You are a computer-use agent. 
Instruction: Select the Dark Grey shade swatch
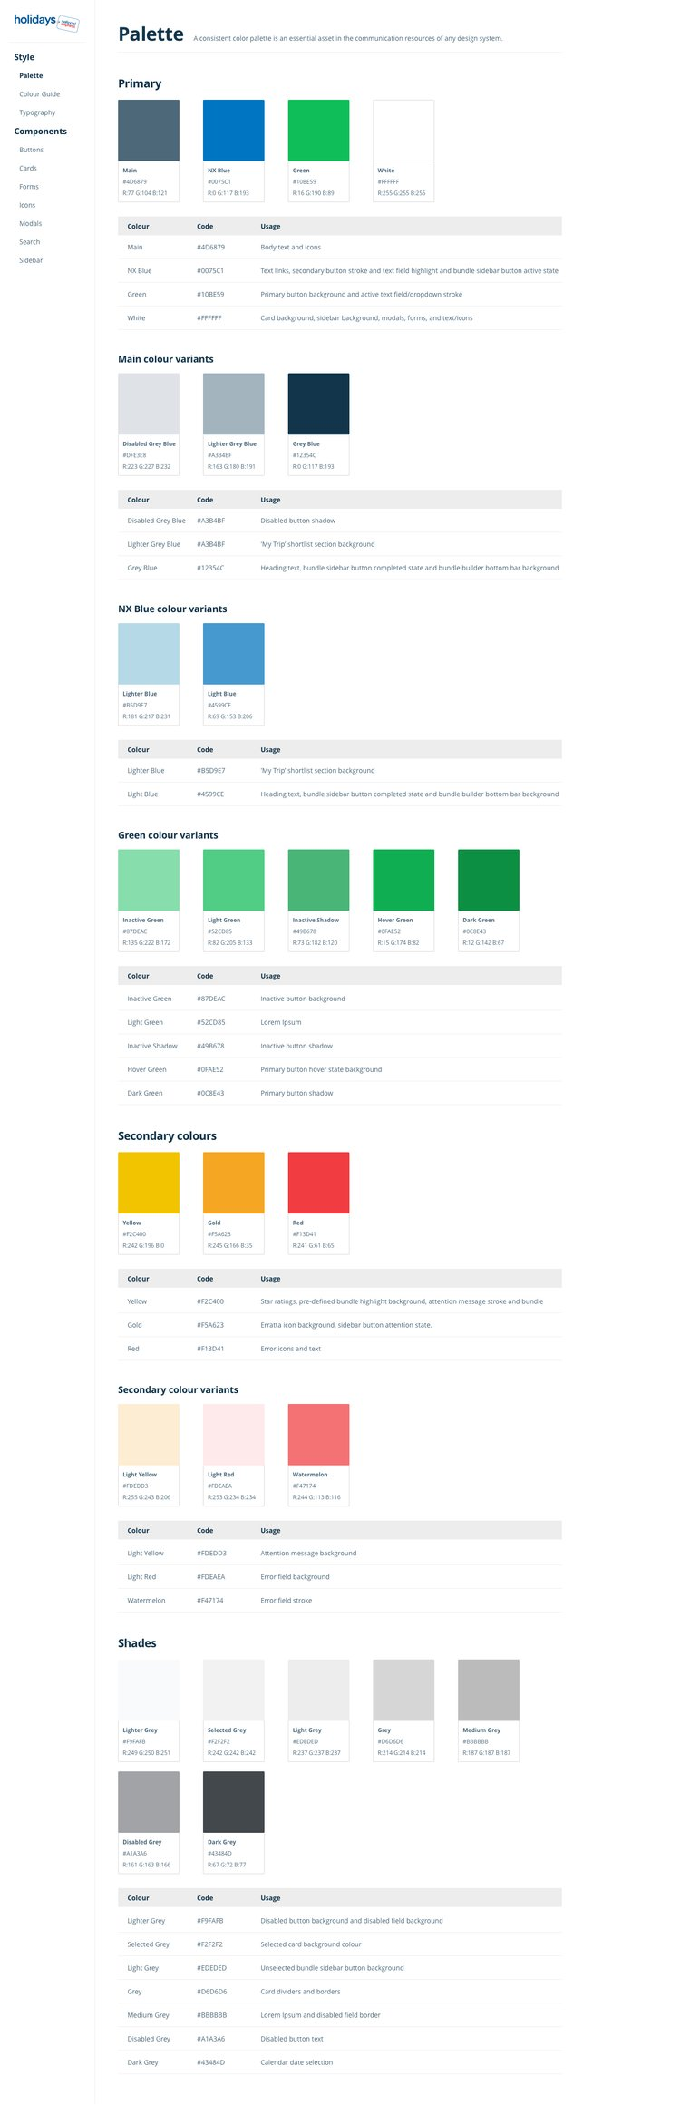tap(233, 1802)
